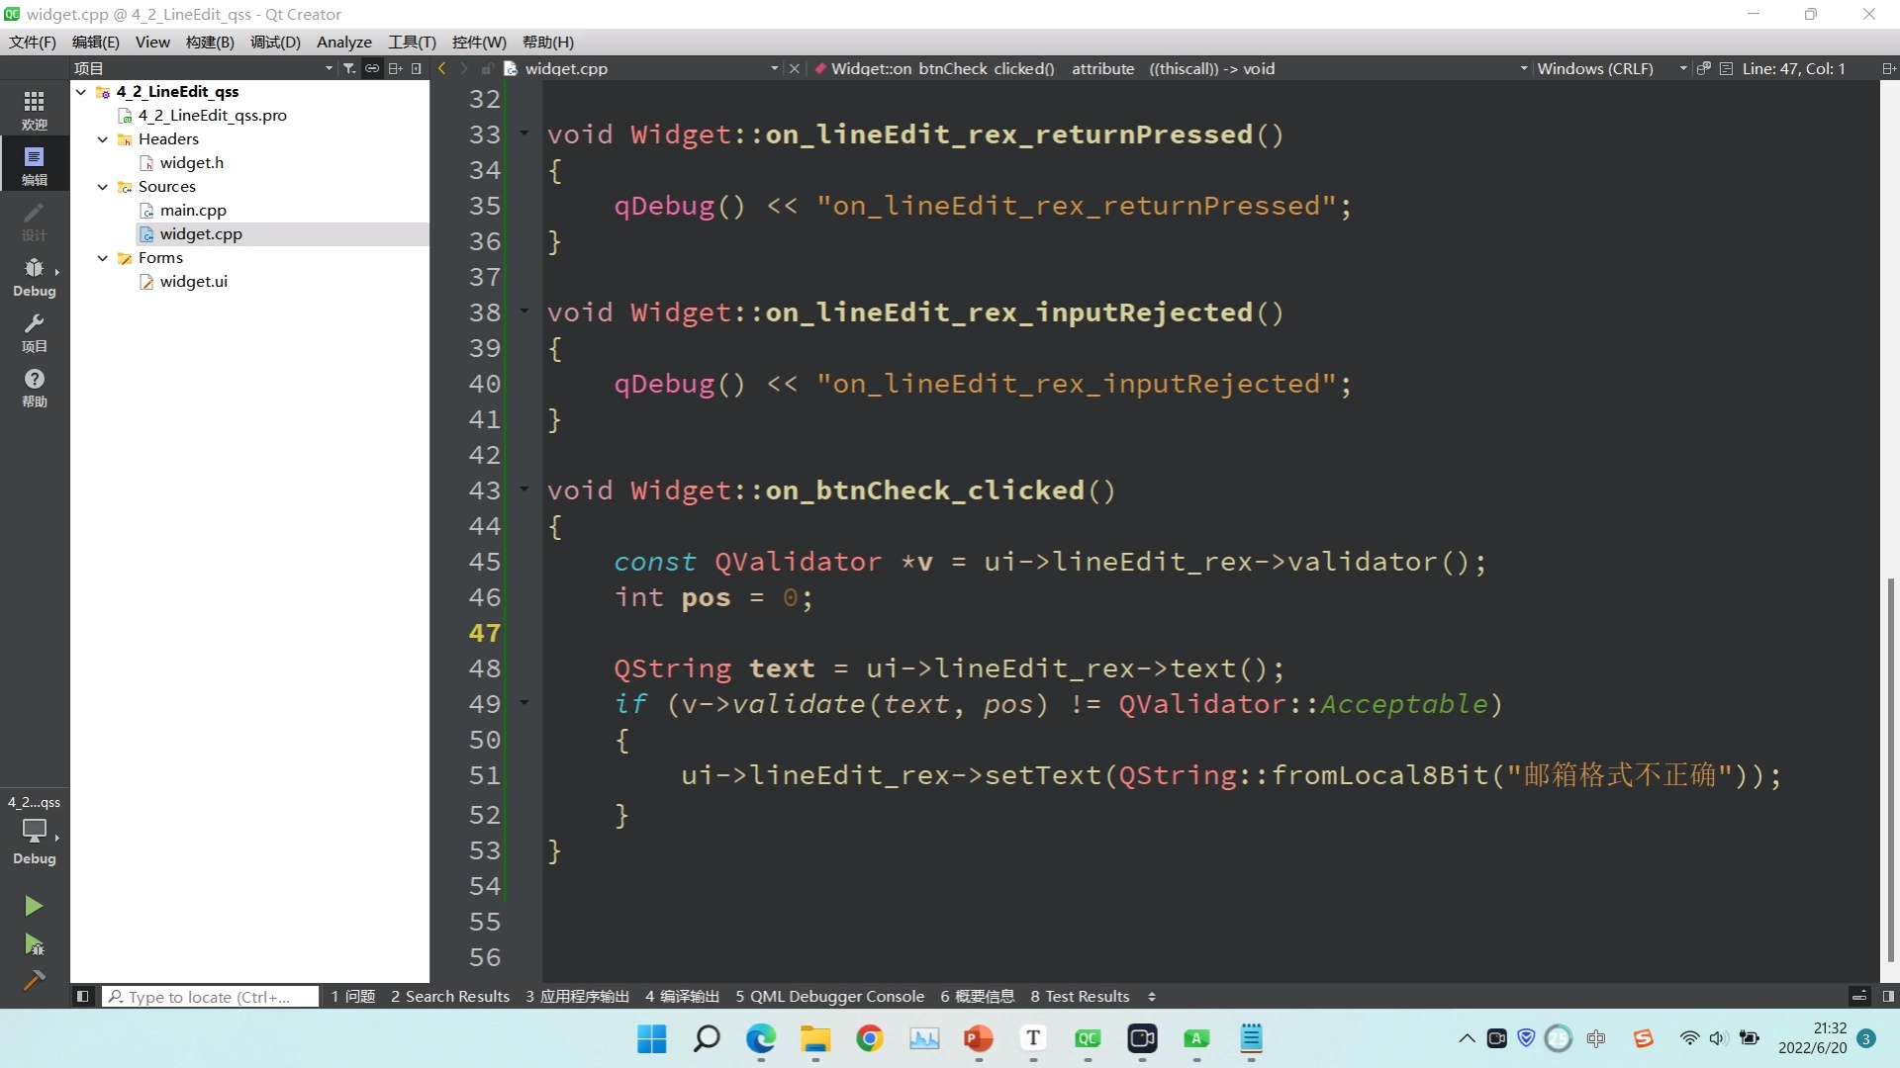Viewport: 1900px width, 1068px height.
Task: Close the widget.cpp document
Action: (x=794, y=68)
